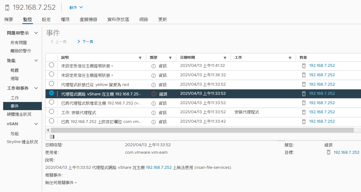
Task: Collapse the 工作和事件 section
Action: point(36,88)
